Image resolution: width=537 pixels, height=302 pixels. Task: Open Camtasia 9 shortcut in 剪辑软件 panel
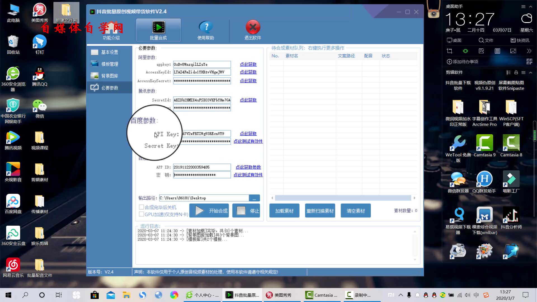click(x=485, y=145)
